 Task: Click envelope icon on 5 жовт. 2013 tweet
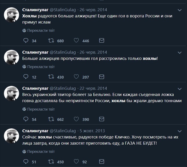click(x=102, y=162)
